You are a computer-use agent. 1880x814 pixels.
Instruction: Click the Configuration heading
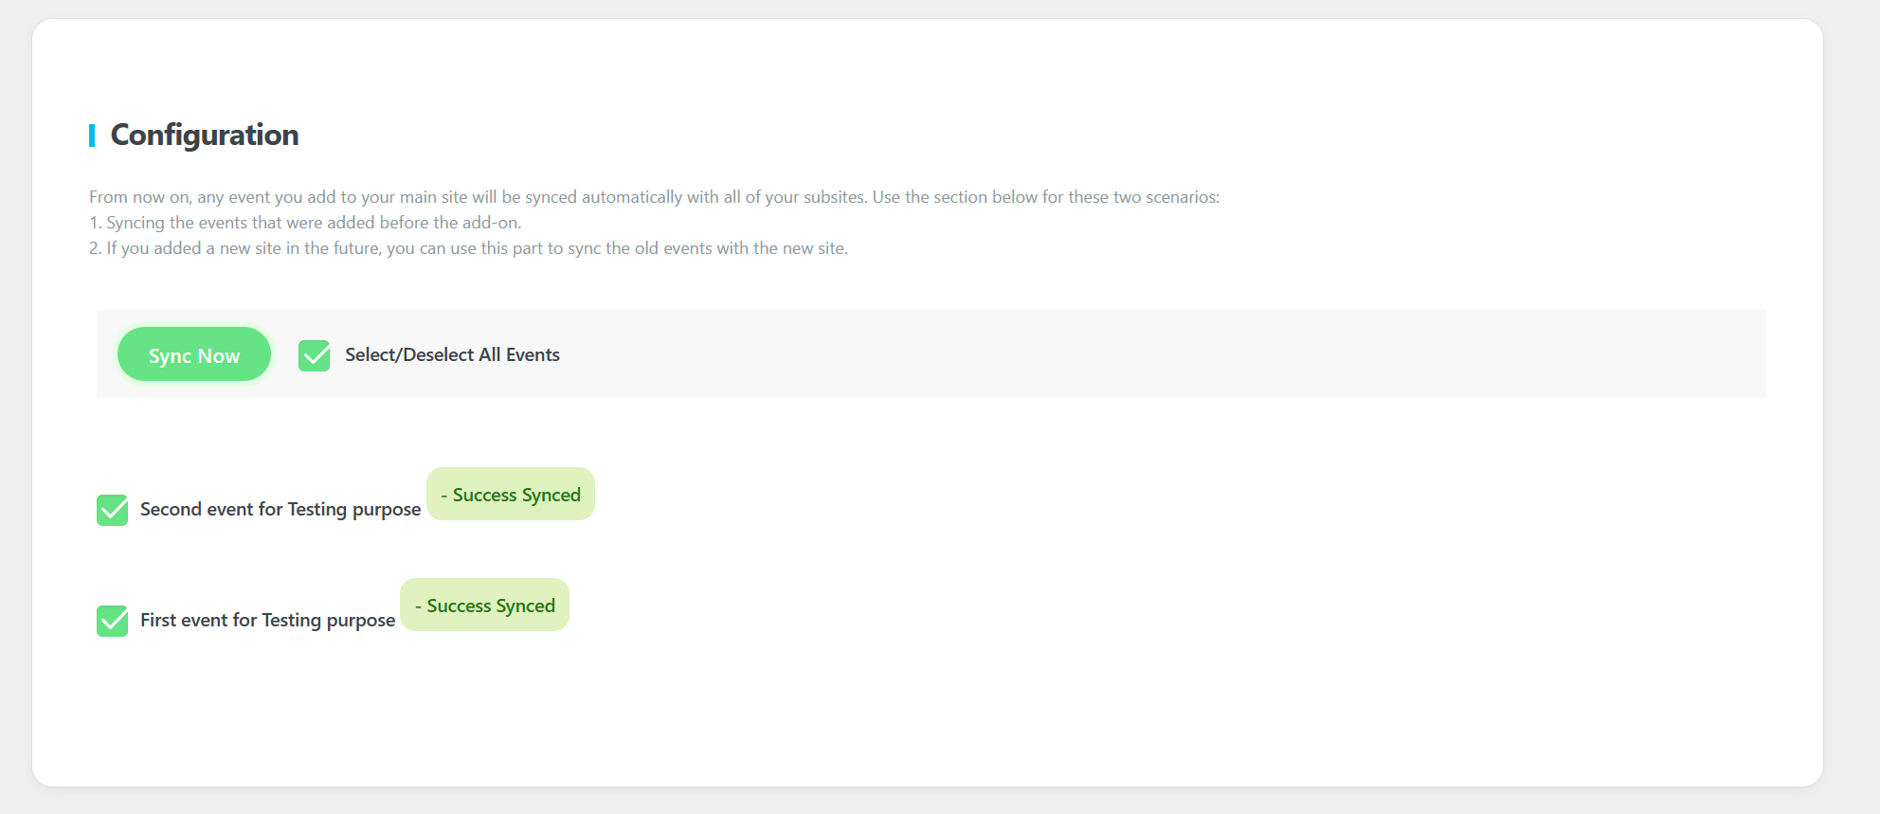205,136
